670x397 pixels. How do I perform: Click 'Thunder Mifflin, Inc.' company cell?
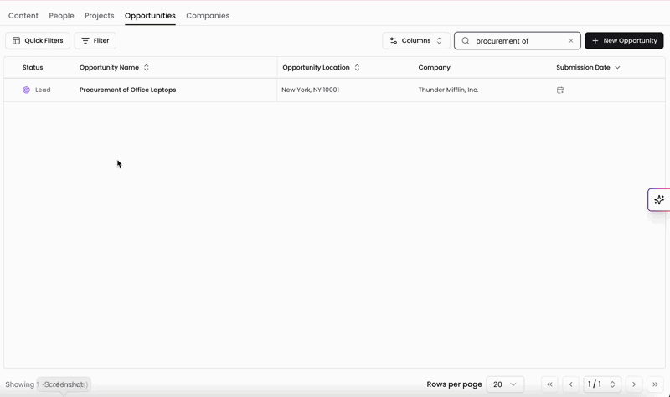tap(448, 90)
